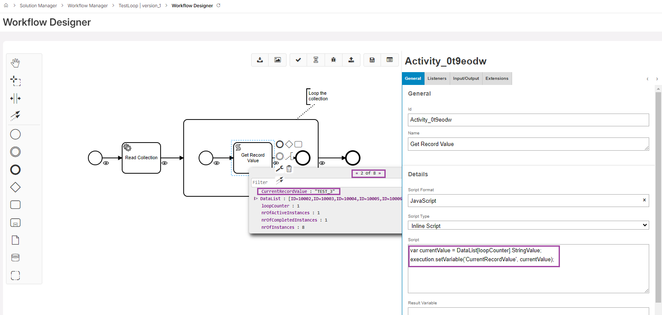Choose the end event shape in palette

(15, 169)
